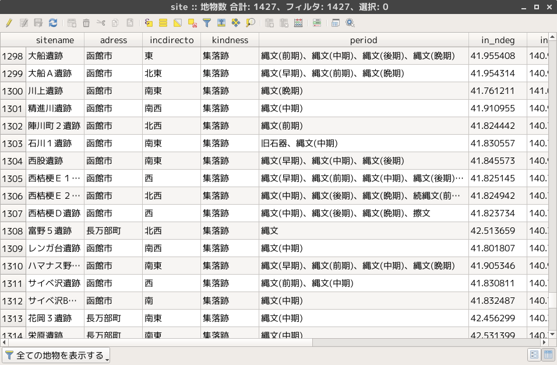Switch to table view at bottom right
This screenshot has height=365, width=557.
tap(548, 355)
